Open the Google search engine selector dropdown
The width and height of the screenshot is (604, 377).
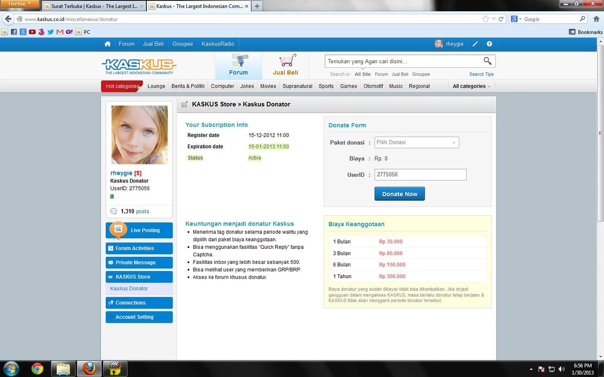click(x=517, y=19)
